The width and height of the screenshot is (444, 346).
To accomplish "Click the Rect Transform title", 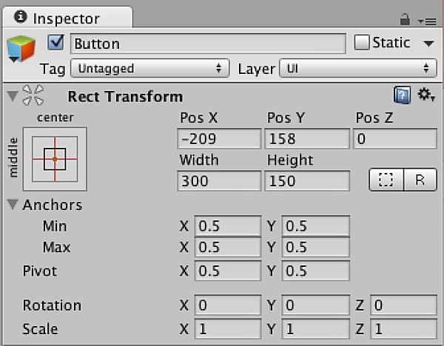I will 126,96.
